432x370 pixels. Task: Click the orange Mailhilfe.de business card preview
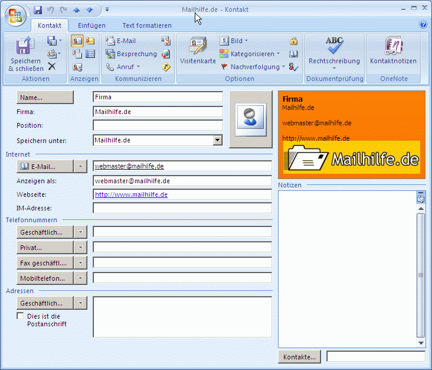coord(352,135)
